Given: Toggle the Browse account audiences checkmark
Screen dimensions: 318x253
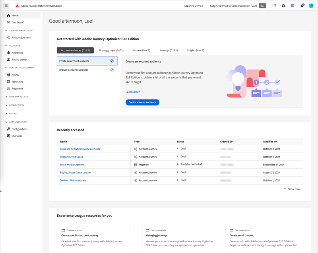Looking at the screenshot, I should click(112, 70).
